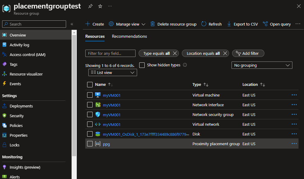304x179 pixels.
Task: Sort the table by the Location column arrows
Action: click(x=263, y=84)
